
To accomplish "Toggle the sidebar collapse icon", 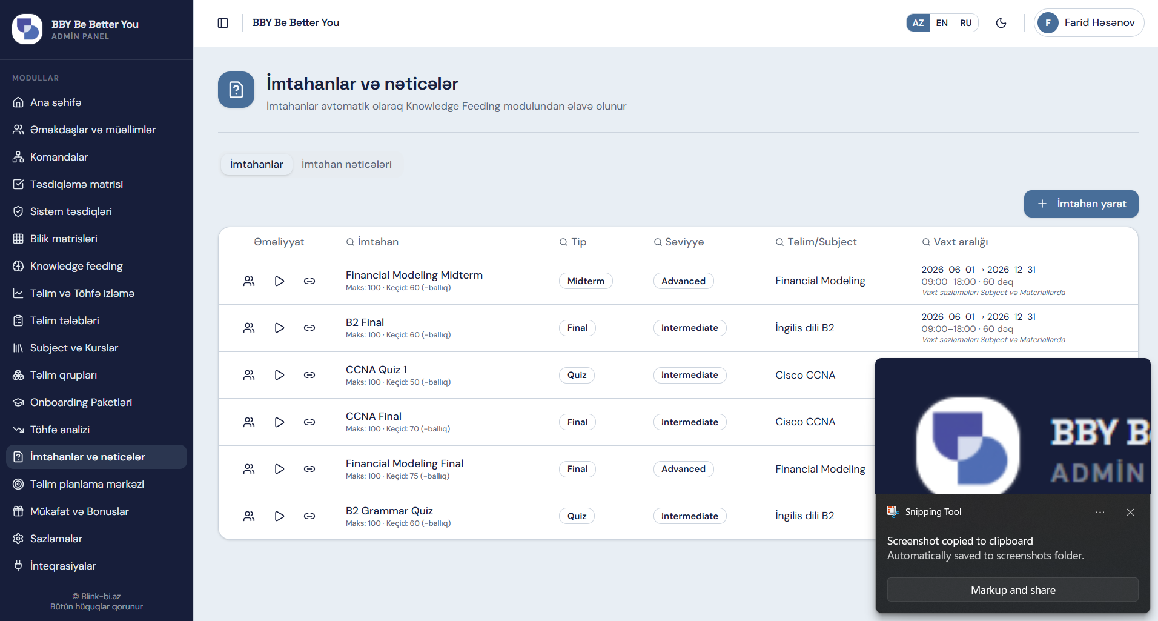I will tap(223, 23).
